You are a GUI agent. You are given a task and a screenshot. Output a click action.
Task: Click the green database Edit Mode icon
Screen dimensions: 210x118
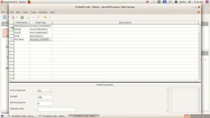(22, 17)
